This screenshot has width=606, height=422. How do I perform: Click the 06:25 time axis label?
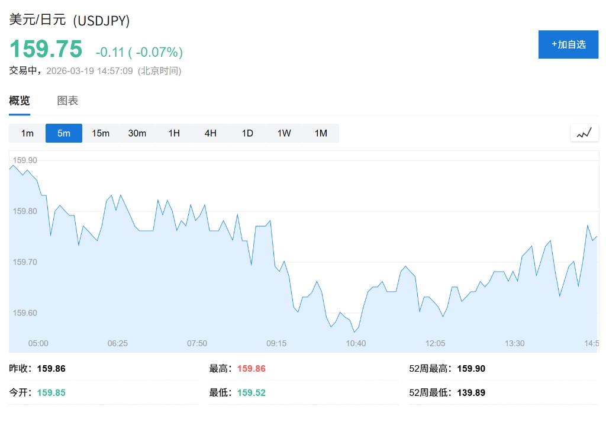[x=118, y=343]
